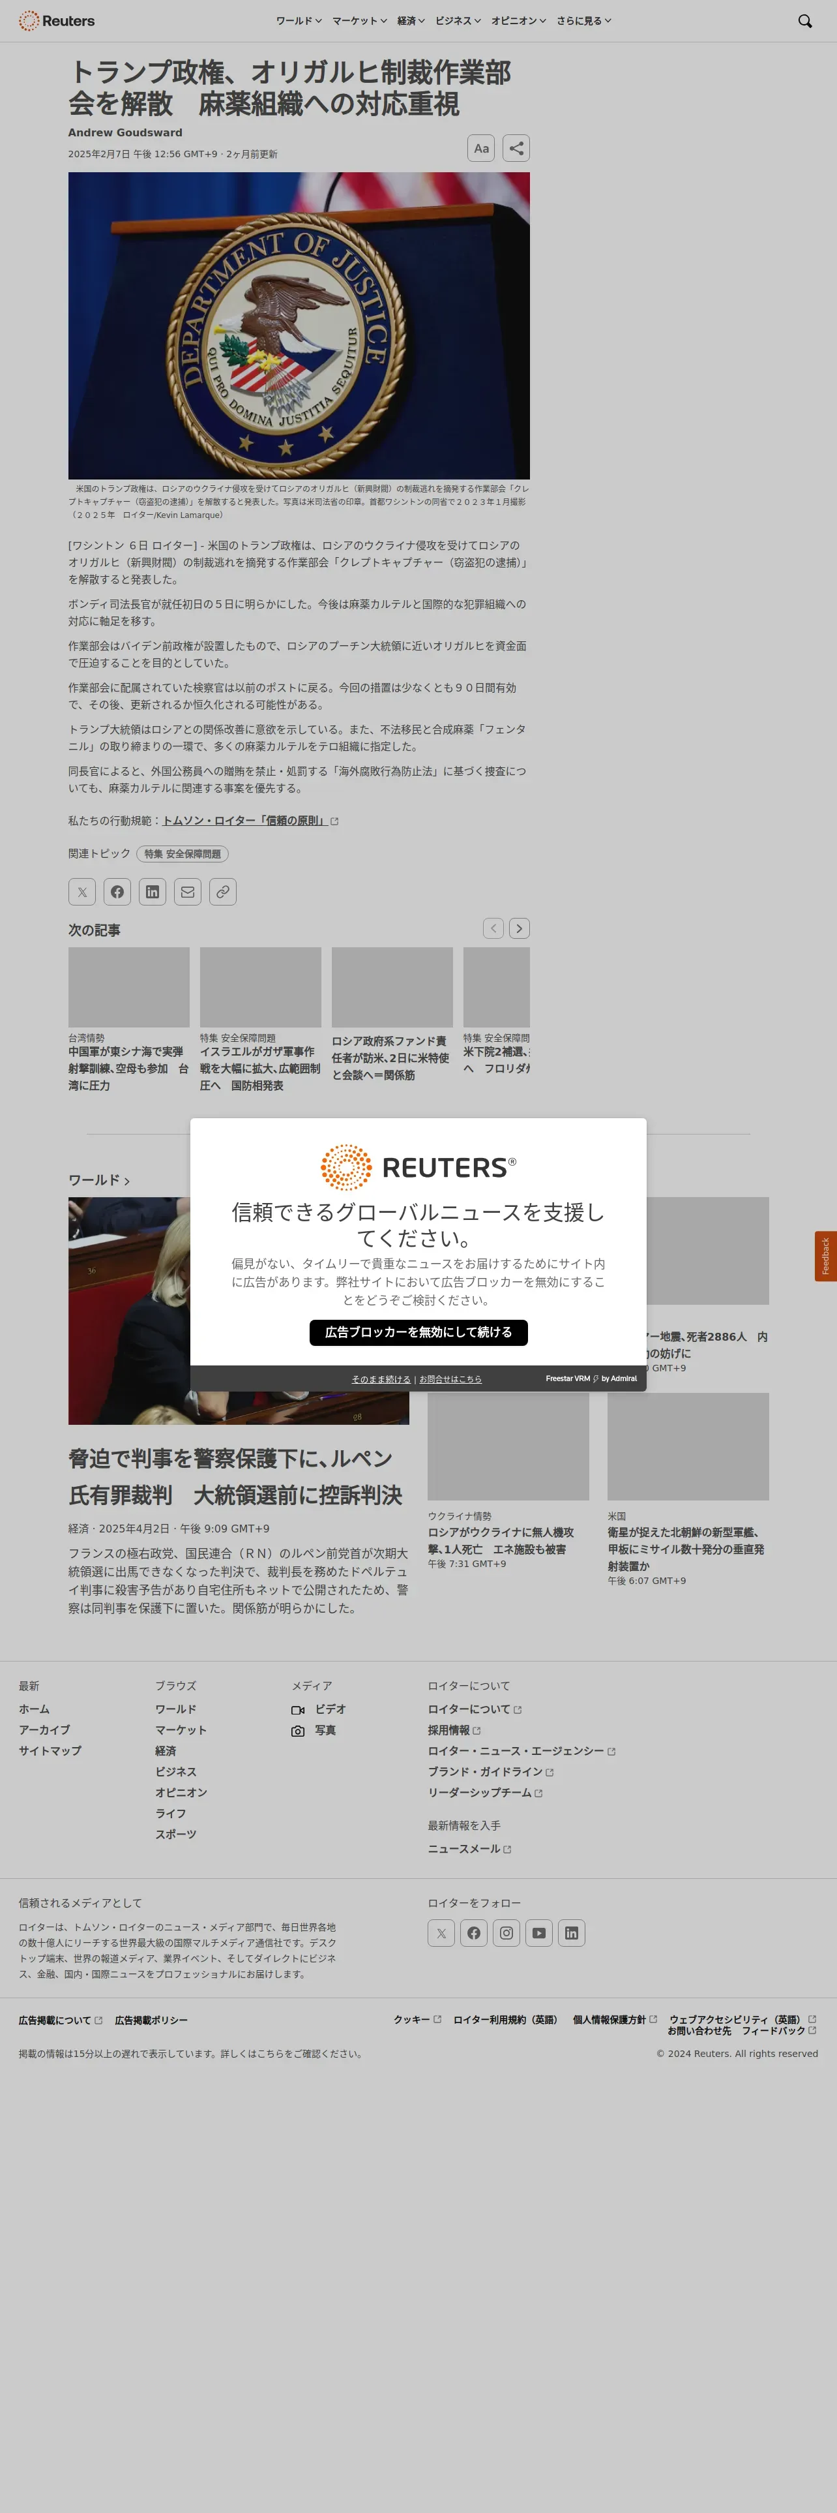Go to previous in 次の記事 carousel
This screenshot has width=837, height=2513.
(x=493, y=928)
